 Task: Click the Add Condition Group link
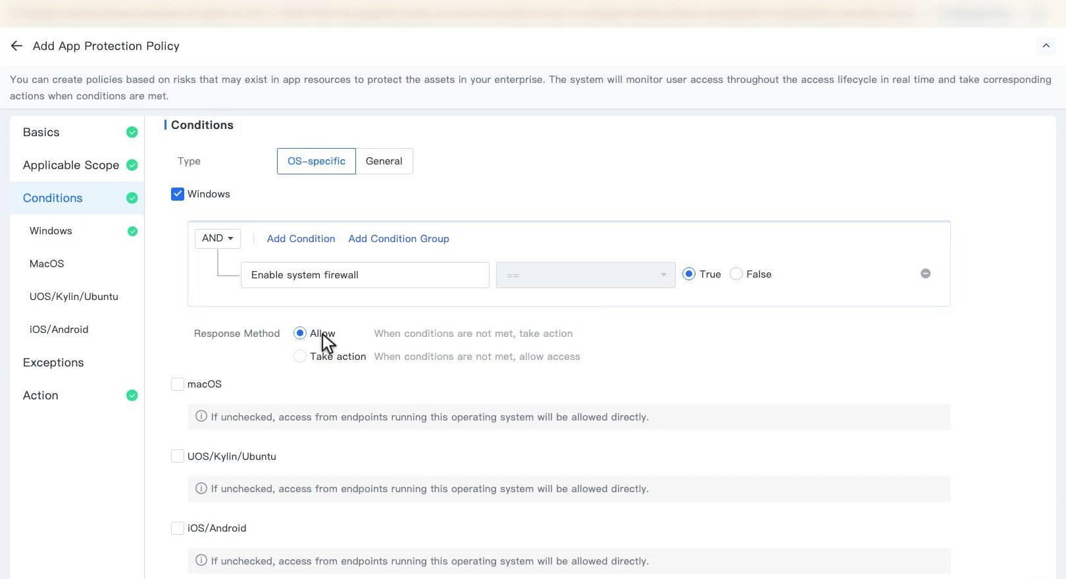coord(399,239)
